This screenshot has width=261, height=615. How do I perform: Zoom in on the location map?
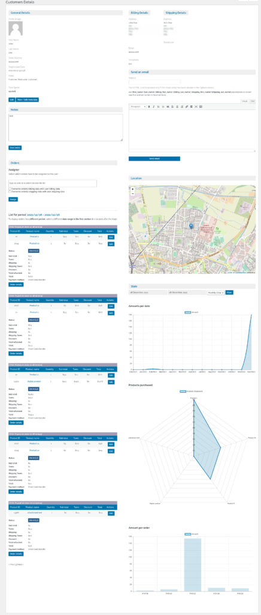[133, 189]
